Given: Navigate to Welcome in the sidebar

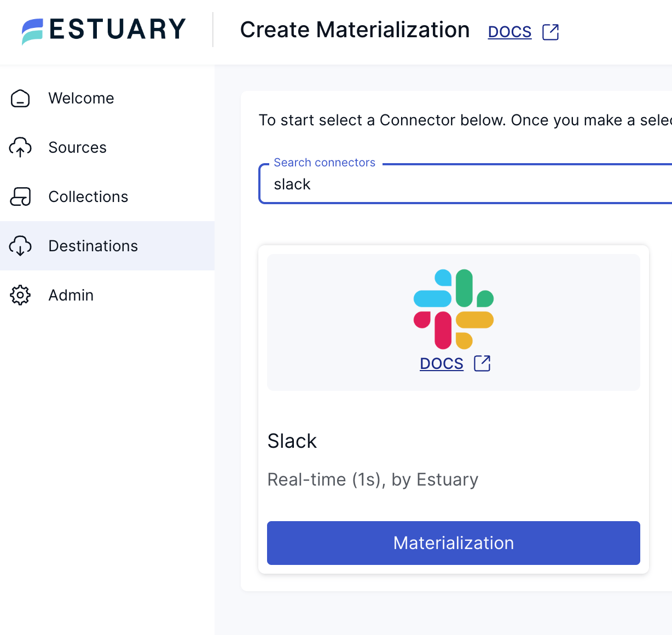Looking at the screenshot, I should tap(81, 99).
